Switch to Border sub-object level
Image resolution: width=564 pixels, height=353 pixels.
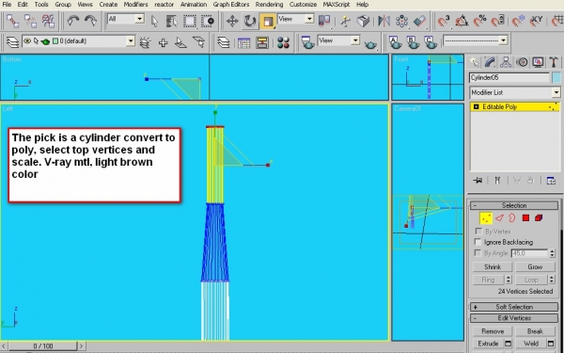tap(512, 218)
